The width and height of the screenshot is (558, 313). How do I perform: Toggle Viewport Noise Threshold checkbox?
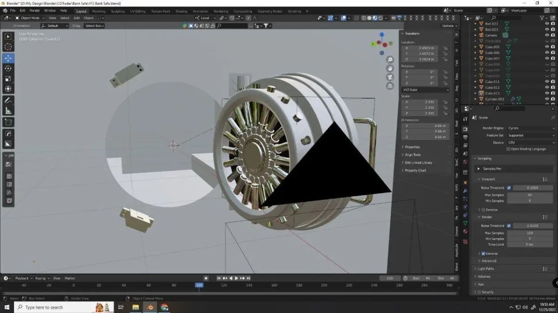pos(509,188)
